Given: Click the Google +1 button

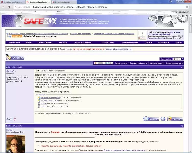Looking at the screenshot, I should [x=142, y=38].
